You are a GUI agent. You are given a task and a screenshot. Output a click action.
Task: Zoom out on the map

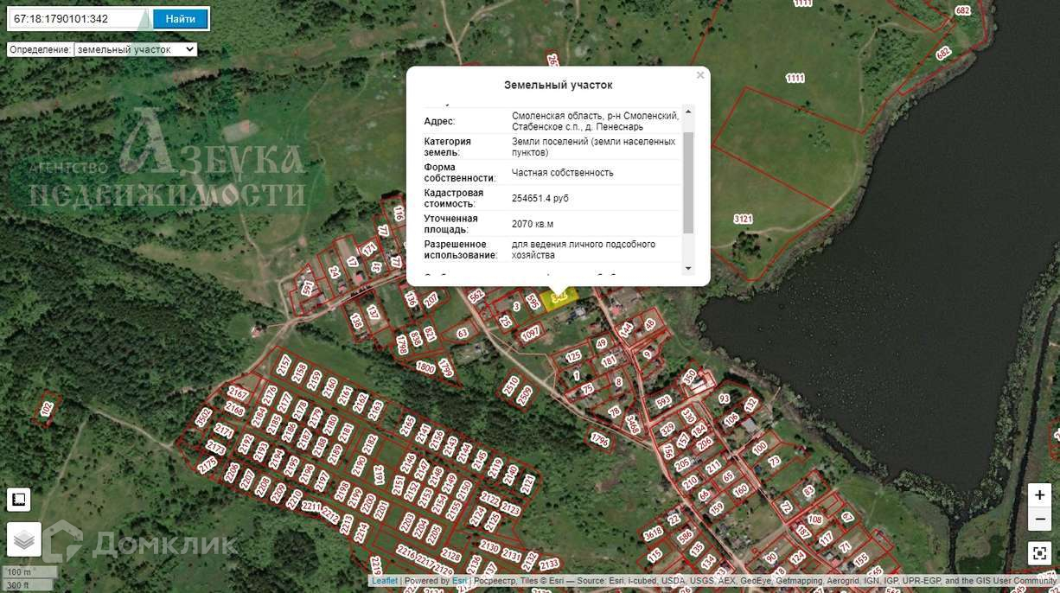click(x=1040, y=519)
